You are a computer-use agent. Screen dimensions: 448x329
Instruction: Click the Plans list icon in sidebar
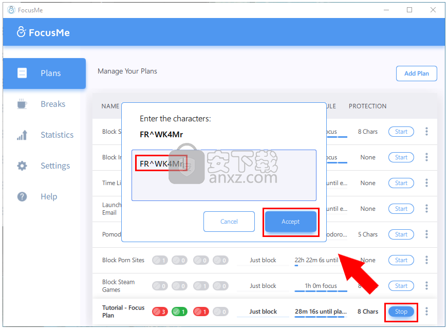(x=22, y=73)
